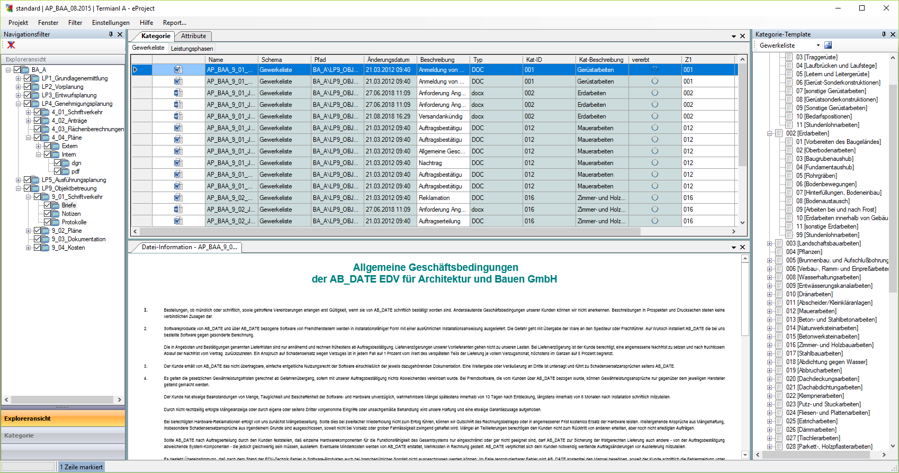
Task: Collapse the 002 Erdarbeiten node
Action: [770, 133]
